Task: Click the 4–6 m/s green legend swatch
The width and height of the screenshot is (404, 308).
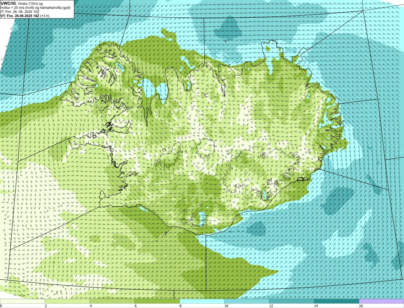Action: click(112, 301)
